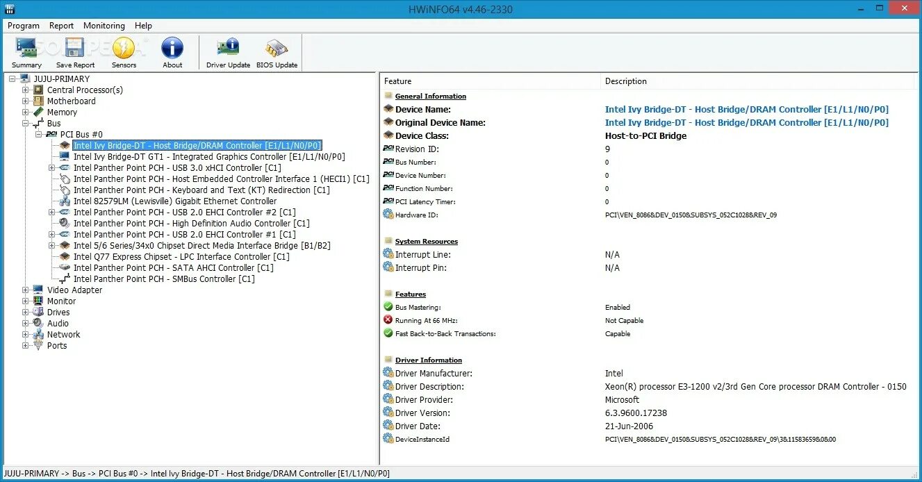Click the Audio speaker node icon
The width and height of the screenshot is (922, 482).
tap(39, 323)
